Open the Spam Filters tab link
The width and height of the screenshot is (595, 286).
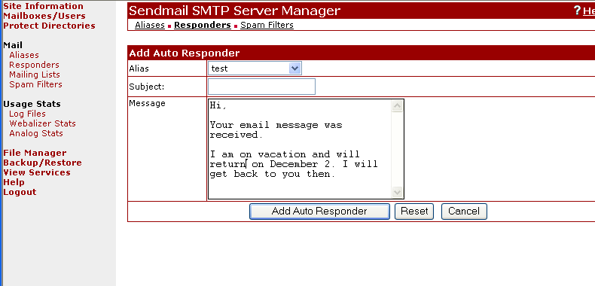[267, 25]
